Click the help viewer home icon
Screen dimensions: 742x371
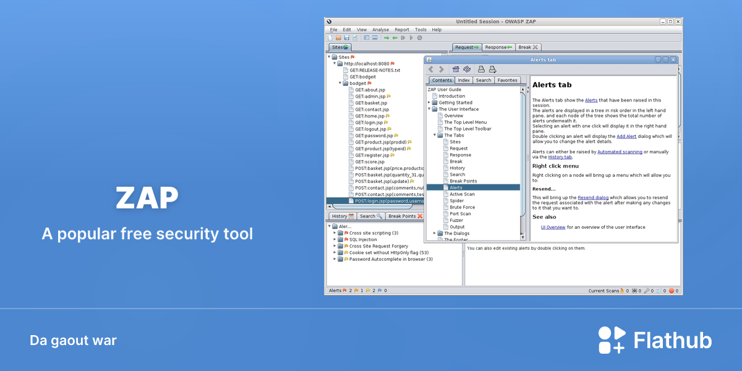tap(456, 69)
